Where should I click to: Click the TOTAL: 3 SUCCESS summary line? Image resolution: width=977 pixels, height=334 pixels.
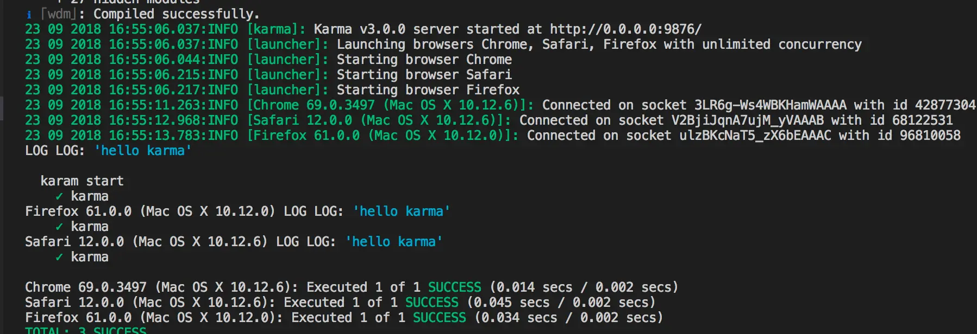(86, 330)
